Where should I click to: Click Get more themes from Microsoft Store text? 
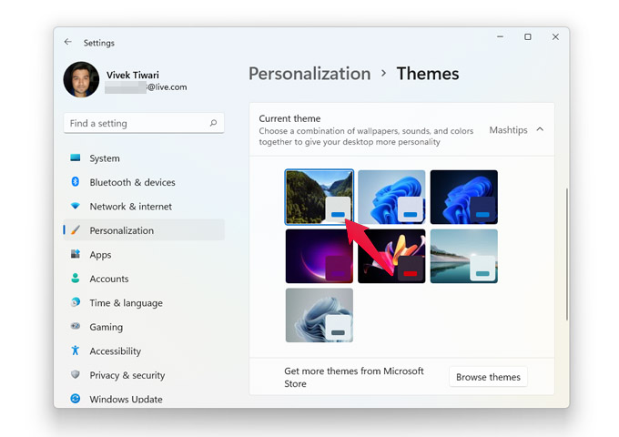[354, 377]
